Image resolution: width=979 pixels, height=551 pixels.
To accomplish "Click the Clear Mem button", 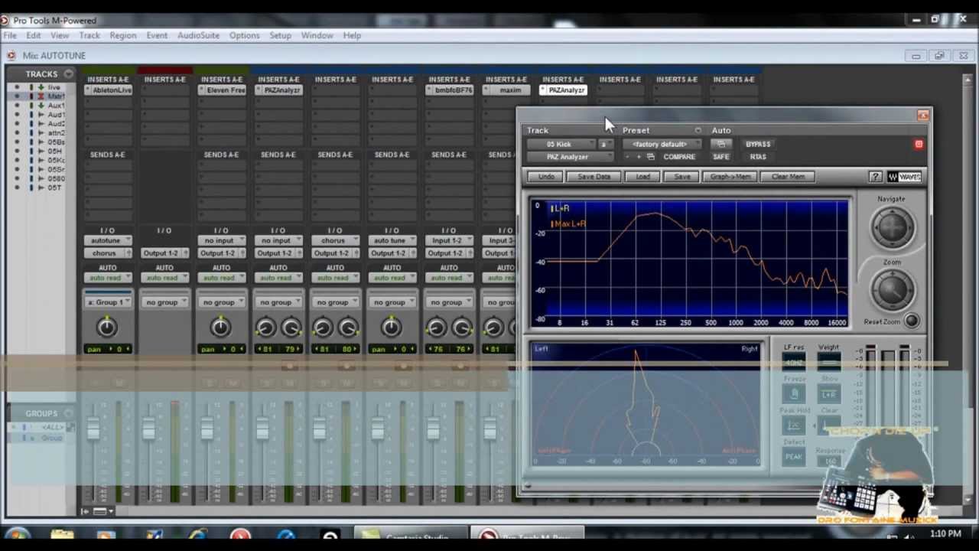I will [x=788, y=177].
